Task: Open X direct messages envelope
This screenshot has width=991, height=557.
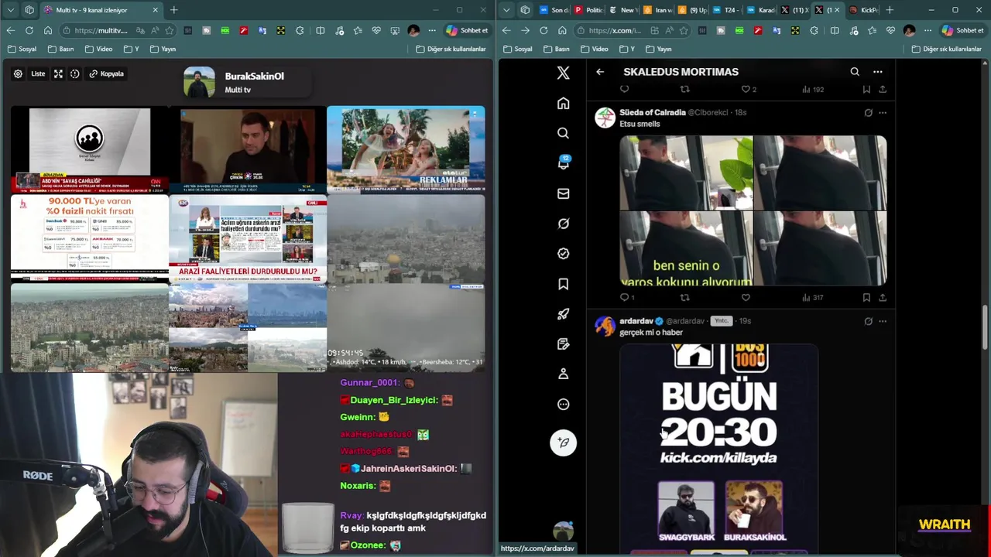Action: click(563, 193)
